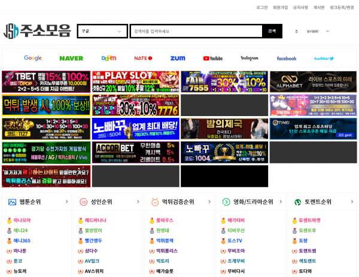Click the 주소모음 site logo
Screen dimensions: 359x277
(37, 31)
